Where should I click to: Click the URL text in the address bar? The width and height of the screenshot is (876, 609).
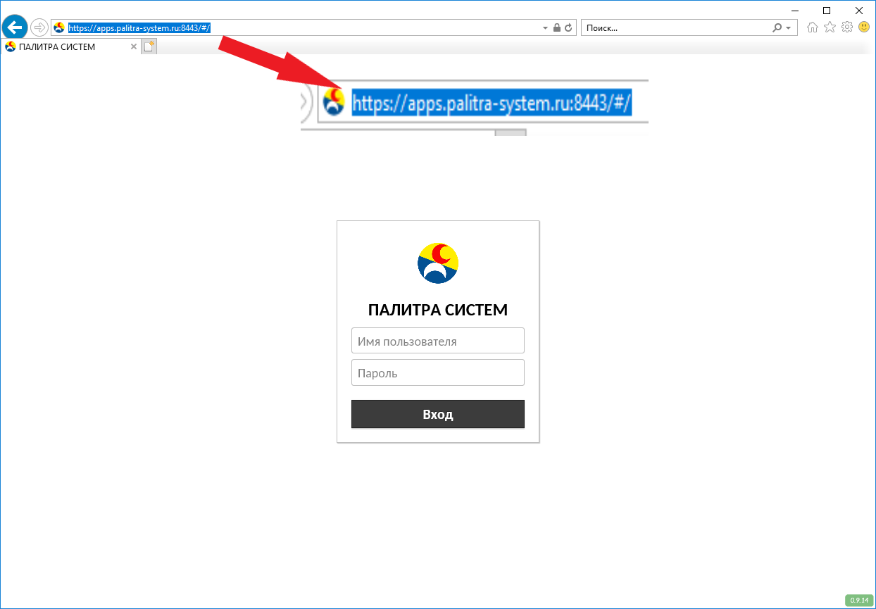pos(139,28)
